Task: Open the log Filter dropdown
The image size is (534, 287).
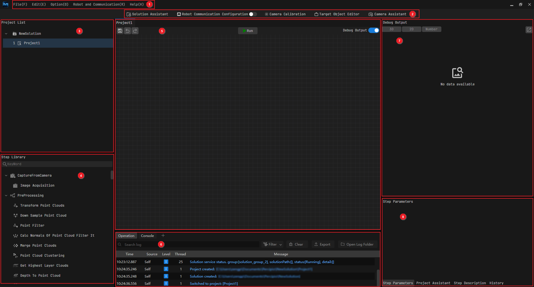Action: [273, 244]
